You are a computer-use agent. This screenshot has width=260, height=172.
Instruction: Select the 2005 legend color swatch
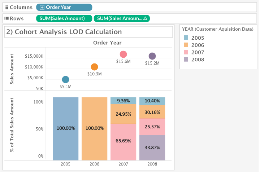pyautogui.click(x=186, y=38)
